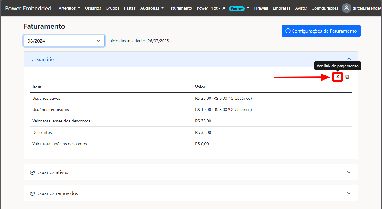The width and height of the screenshot is (382, 209).
Task: Expand the Usuários ativos section chevron
Action: click(x=349, y=172)
